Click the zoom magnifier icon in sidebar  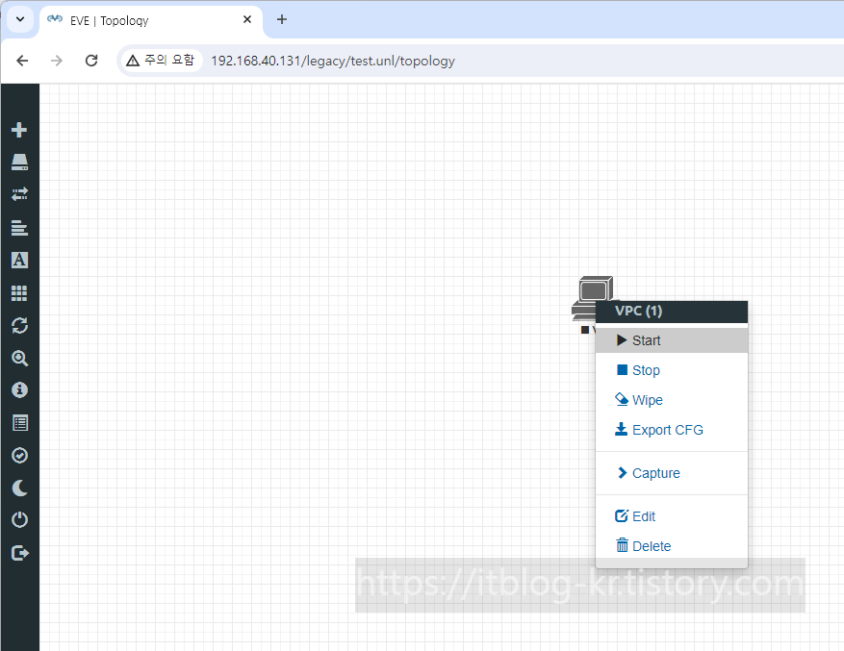click(x=19, y=358)
